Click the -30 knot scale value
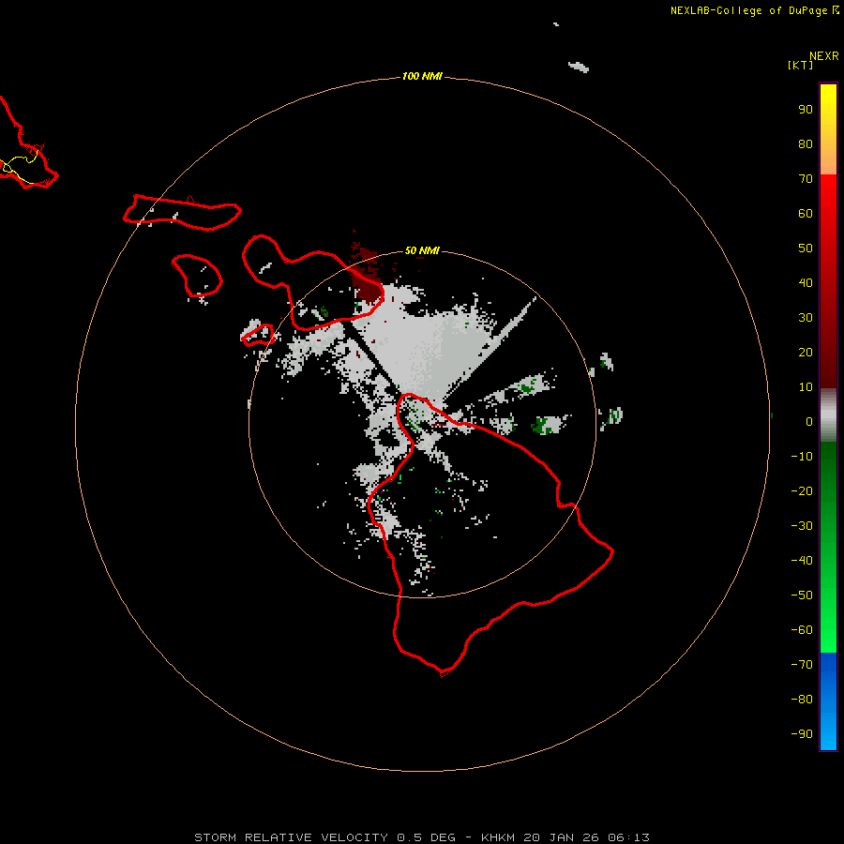844x844 pixels. (x=802, y=526)
